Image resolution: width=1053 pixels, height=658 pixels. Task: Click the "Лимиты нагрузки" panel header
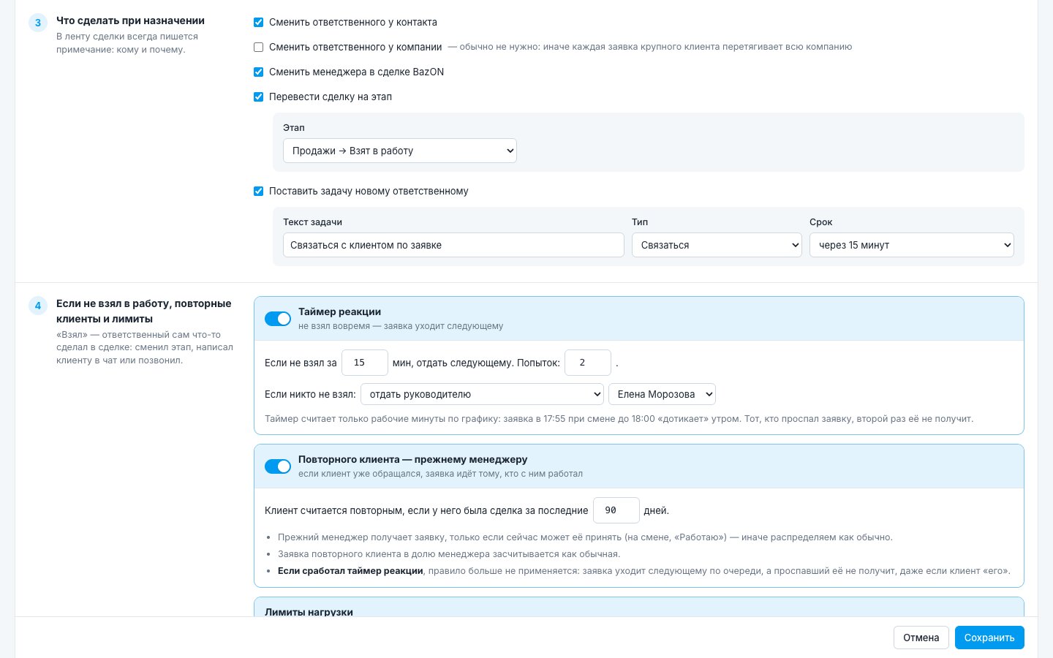click(639, 608)
